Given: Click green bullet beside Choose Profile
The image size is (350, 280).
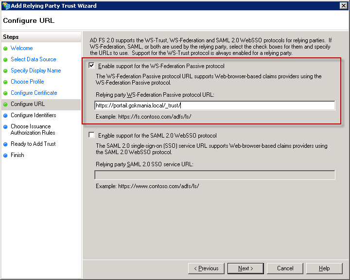Looking at the screenshot, I should click(x=5, y=82).
